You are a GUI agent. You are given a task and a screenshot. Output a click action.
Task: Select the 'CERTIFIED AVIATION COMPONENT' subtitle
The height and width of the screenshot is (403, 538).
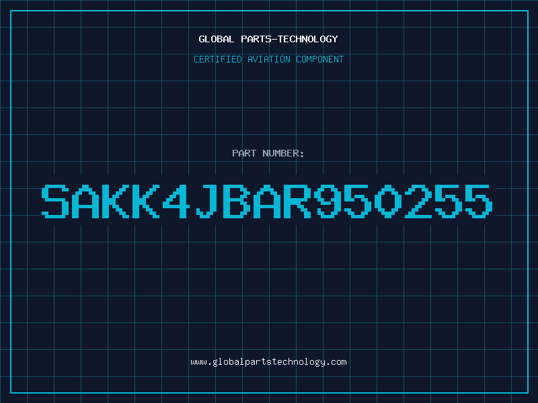coord(268,59)
